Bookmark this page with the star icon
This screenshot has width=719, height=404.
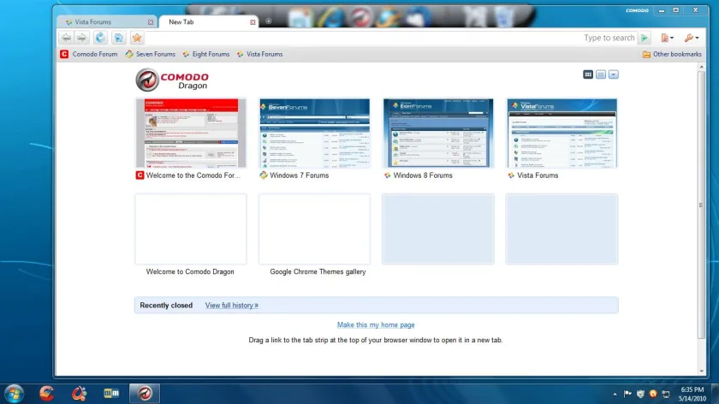pyautogui.click(x=137, y=38)
